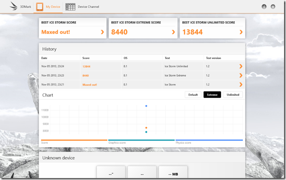Image resolution: width=286 pixels, height=180 pixels.
Task: Expand Best Ice Storm Unlimited Score arrow
Action: (x=241, y=32)
